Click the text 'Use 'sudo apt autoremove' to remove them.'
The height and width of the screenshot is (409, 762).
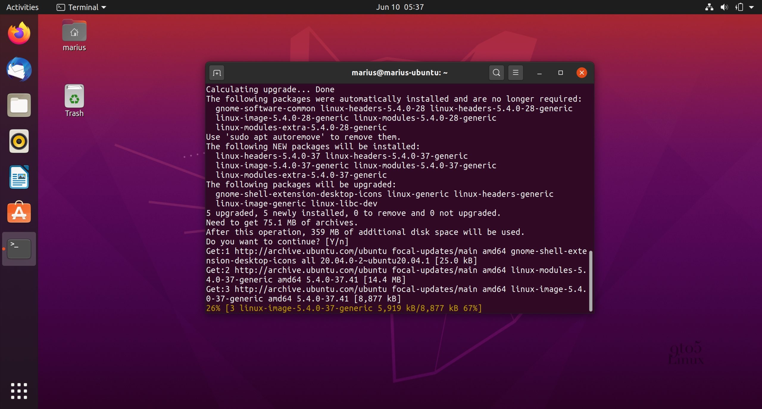coord(303,137)
